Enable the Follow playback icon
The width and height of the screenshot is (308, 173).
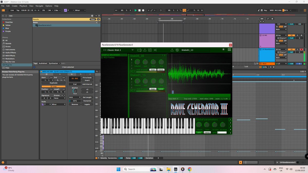click(x=117, y=10)
